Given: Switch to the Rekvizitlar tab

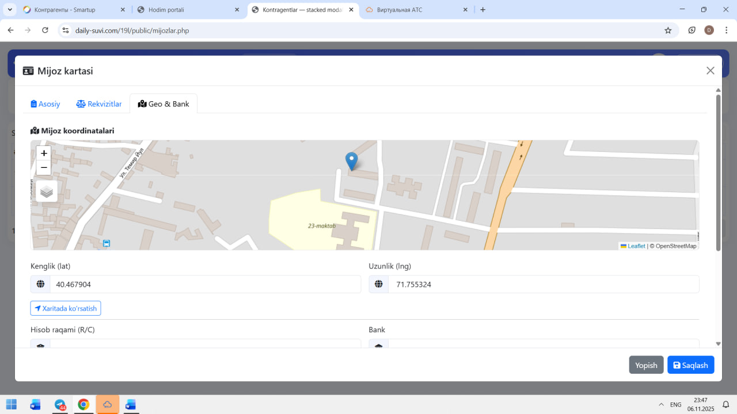Looking at the screenshot, I should point(99,104).
